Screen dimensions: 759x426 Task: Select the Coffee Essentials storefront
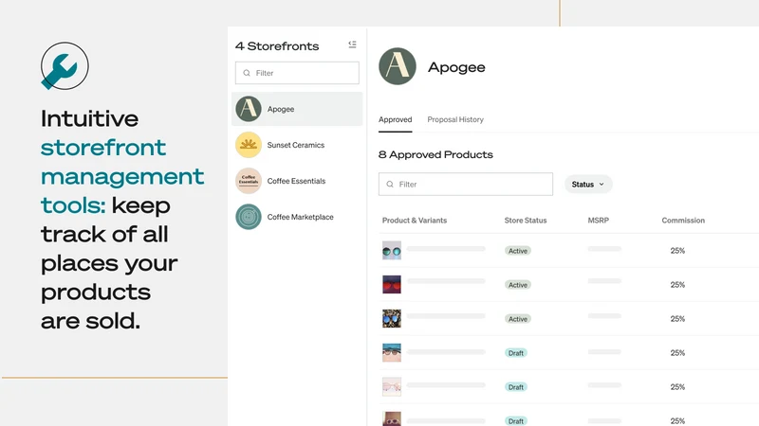click(x=297, y=181)
